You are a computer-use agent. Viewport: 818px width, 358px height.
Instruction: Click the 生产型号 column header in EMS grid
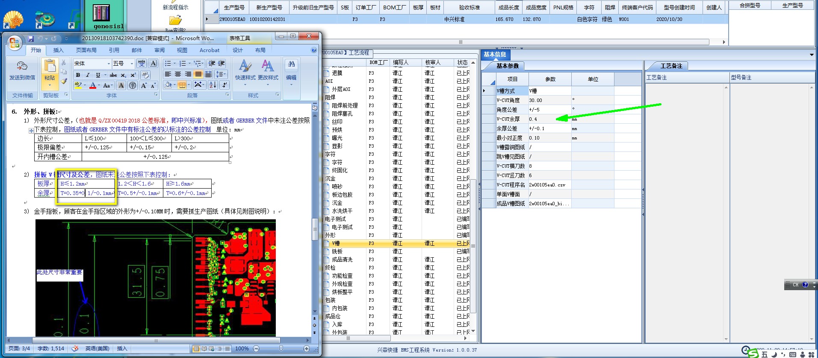click(x=234, y=7)
